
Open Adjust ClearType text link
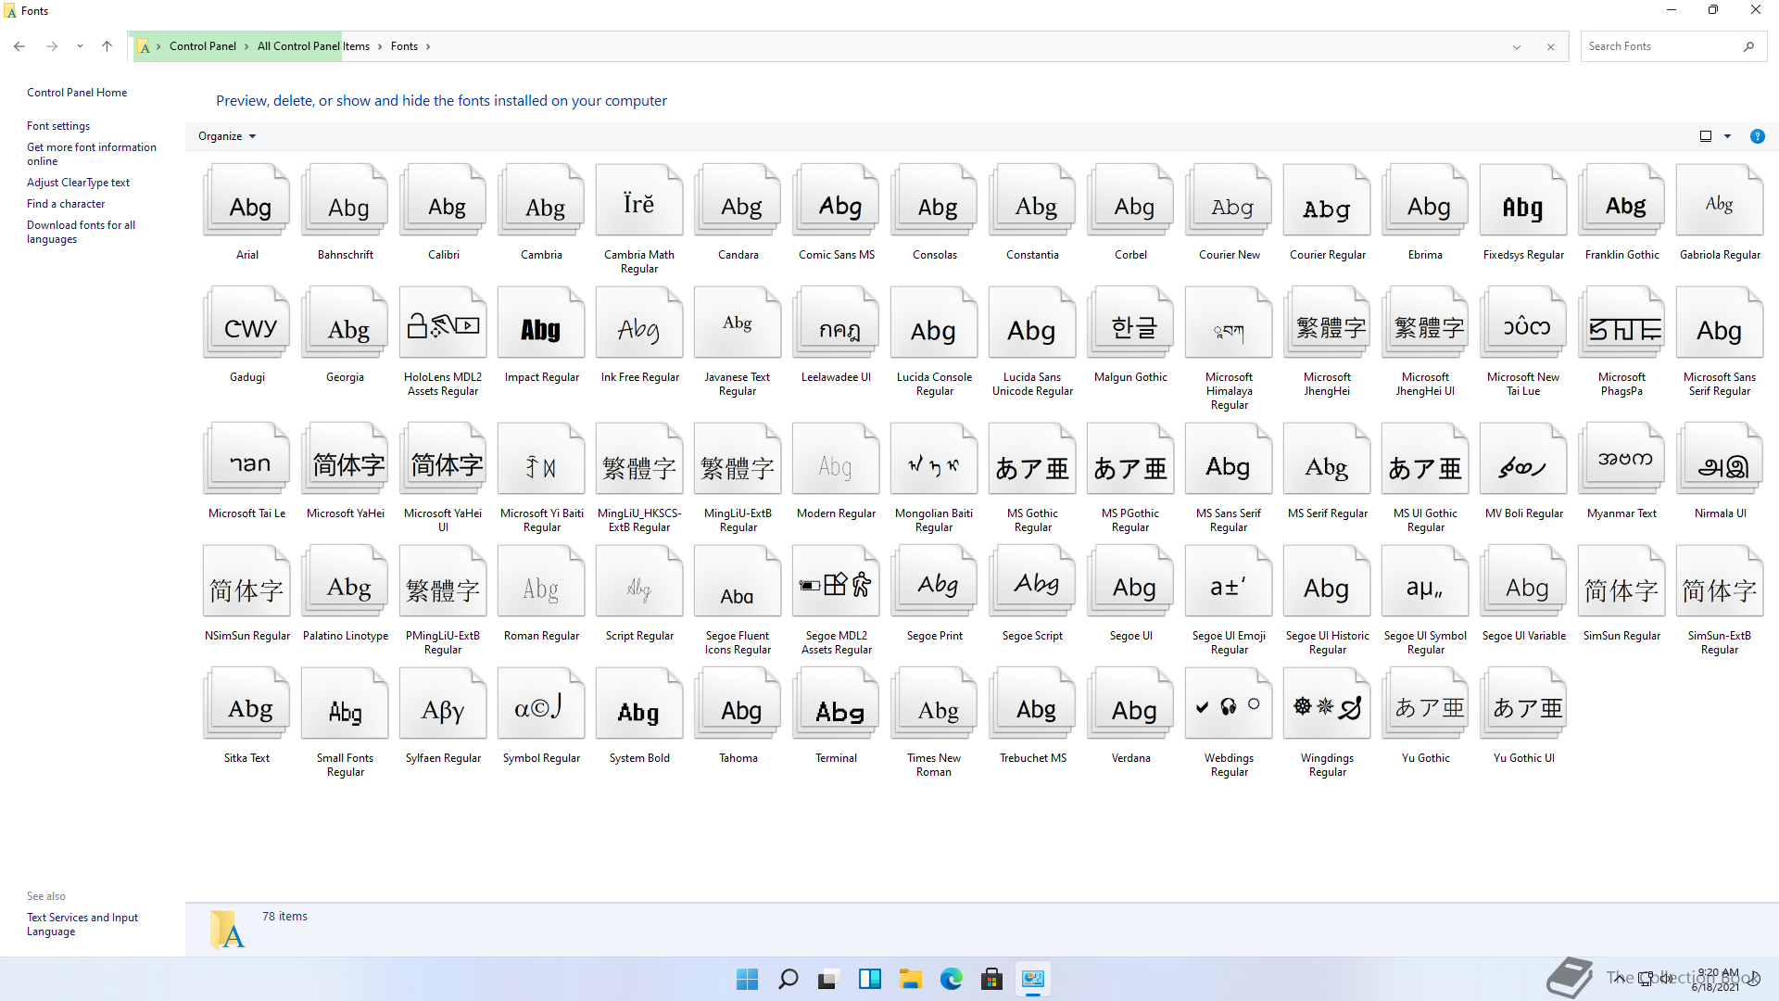pyautogui.click(x=78, y=183)
